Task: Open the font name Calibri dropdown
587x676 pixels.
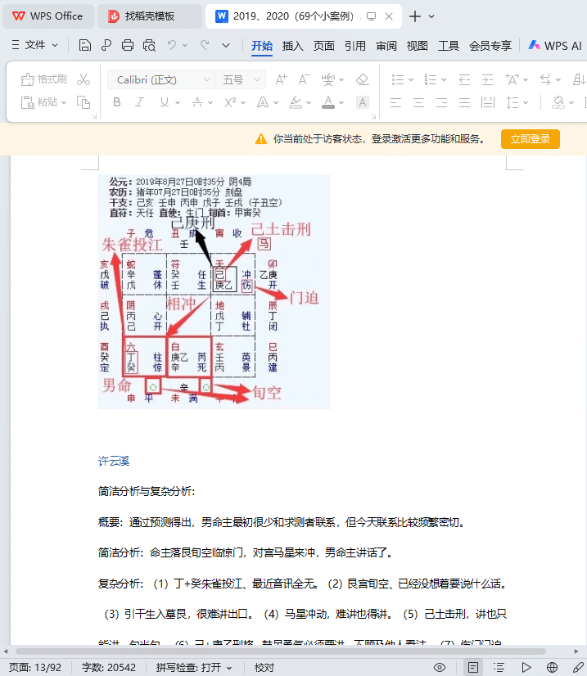Action: tap(207, 79)
